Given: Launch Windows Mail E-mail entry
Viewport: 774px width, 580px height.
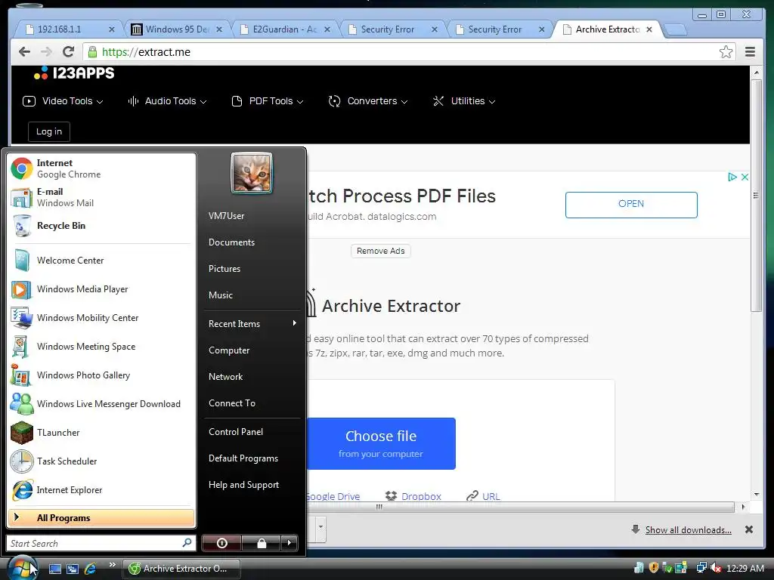Looking at the screenshot, I should 101,197.
